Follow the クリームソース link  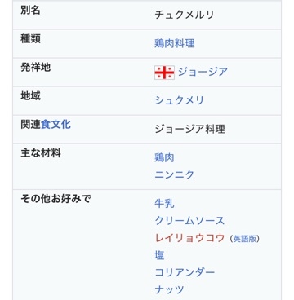[189, 221]
